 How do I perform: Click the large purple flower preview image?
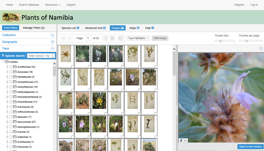(x=221, y=98)
